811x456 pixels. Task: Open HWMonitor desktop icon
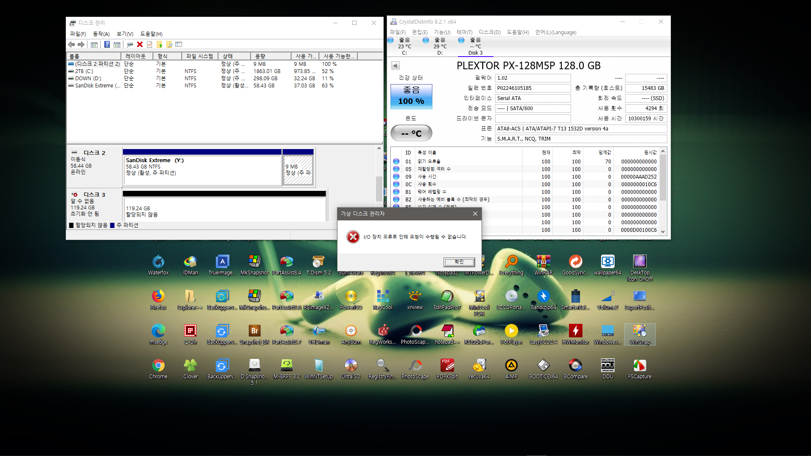coord(575,334)
